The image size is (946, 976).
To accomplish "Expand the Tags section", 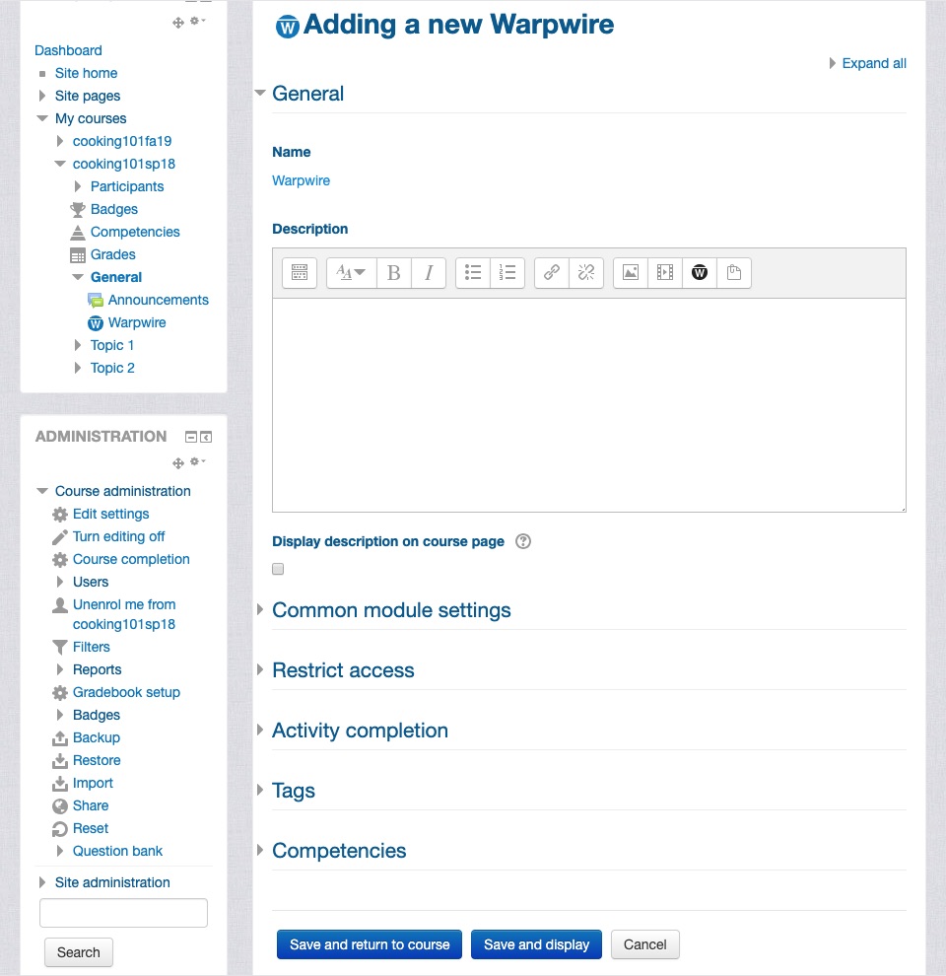I will tap(260, 791).
